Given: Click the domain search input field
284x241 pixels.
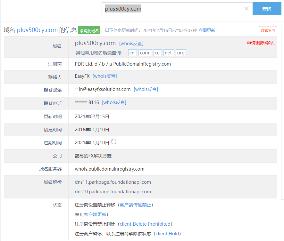Looking at the screenshot, I should (173, 9).
